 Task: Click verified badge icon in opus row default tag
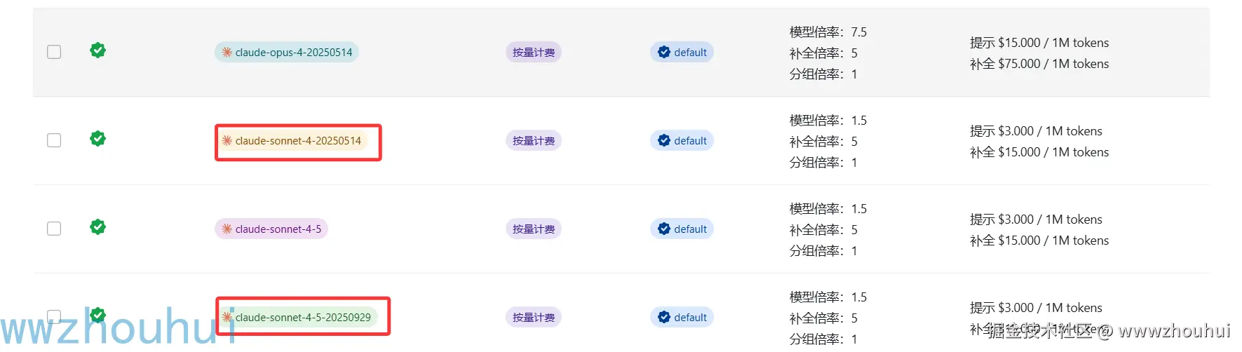[x=664, y=52]
